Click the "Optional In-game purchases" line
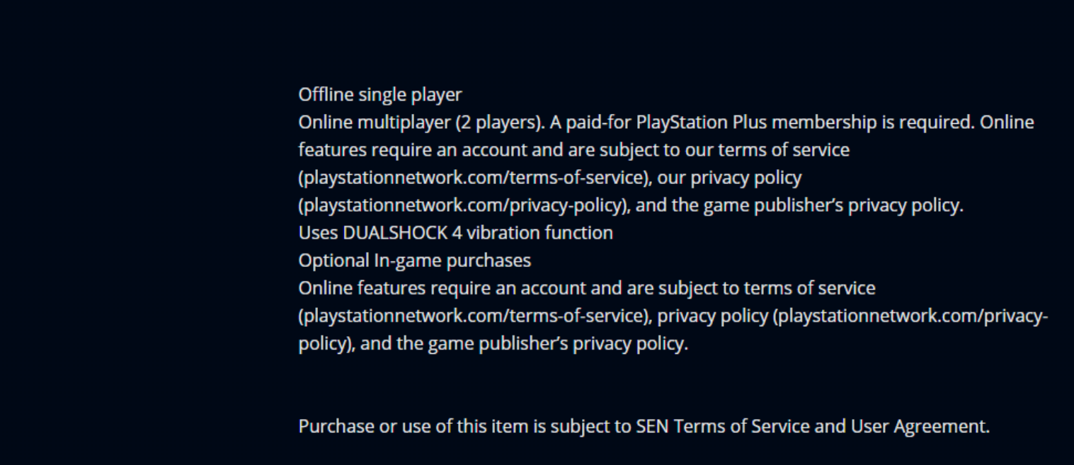Viewport: 1074px width, 465px height. [x=415, y=260]
